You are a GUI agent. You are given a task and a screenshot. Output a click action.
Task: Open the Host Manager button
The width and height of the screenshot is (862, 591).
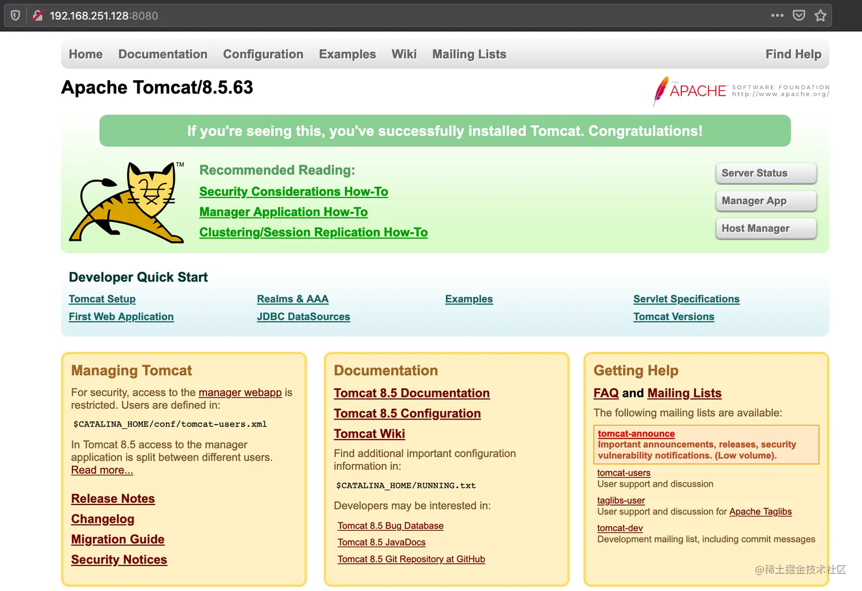point(766,228)
